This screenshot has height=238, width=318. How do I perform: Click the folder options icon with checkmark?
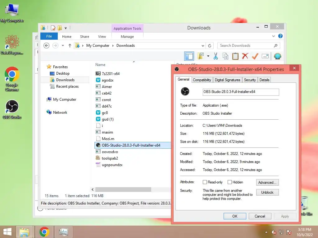pyautogui.click(x=201, y=56)
